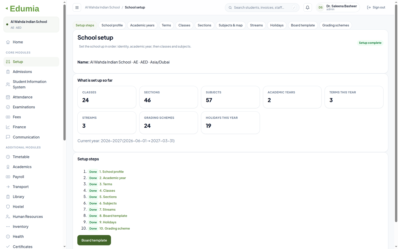
Task: Focus the search students, invoices field
Action: click(x=262, y=8)
